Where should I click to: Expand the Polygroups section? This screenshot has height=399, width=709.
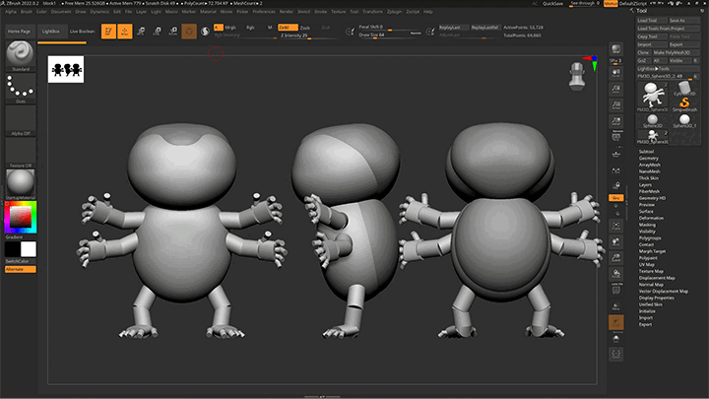pos(649,238)
